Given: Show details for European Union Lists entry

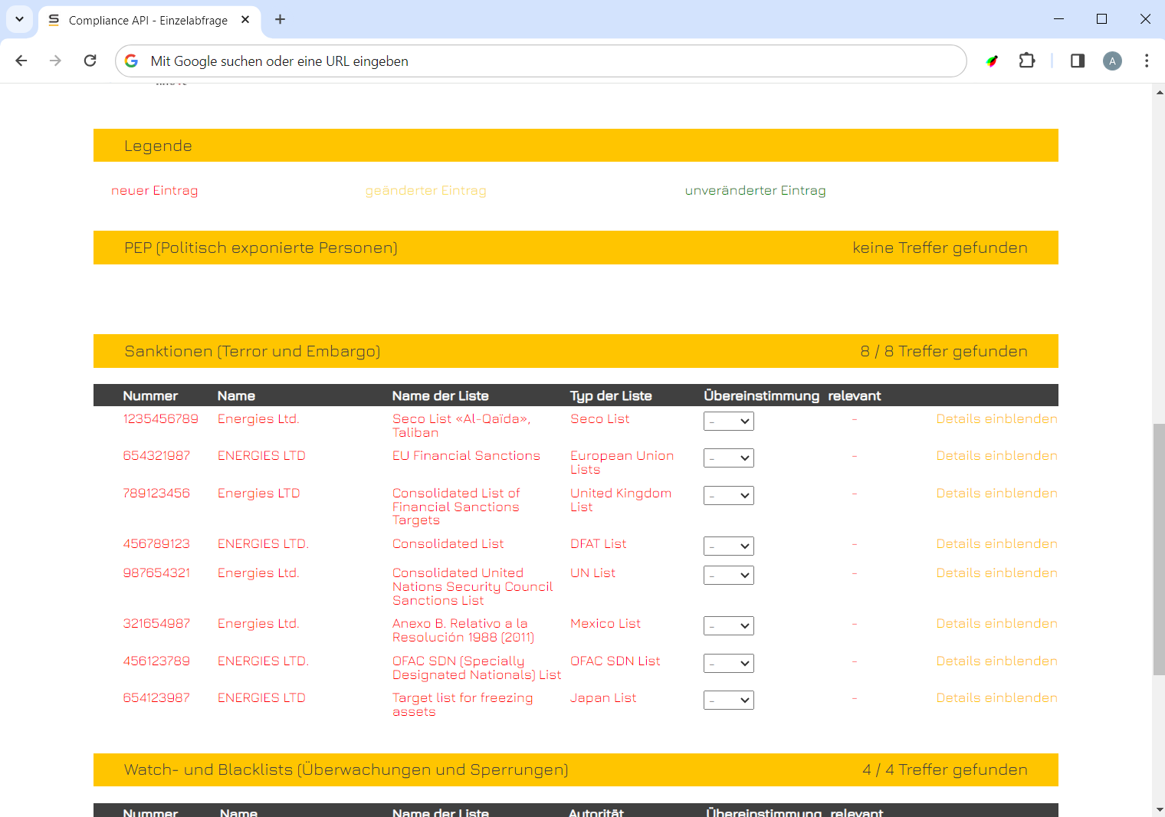Looking at the screenshot, I should 996,456.
